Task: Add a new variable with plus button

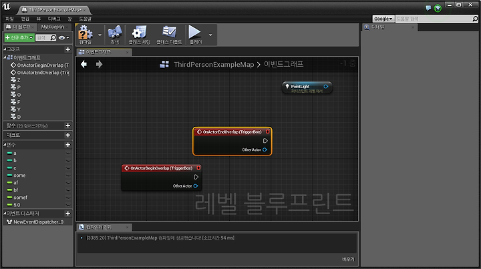Action: (x=67, y=145)
